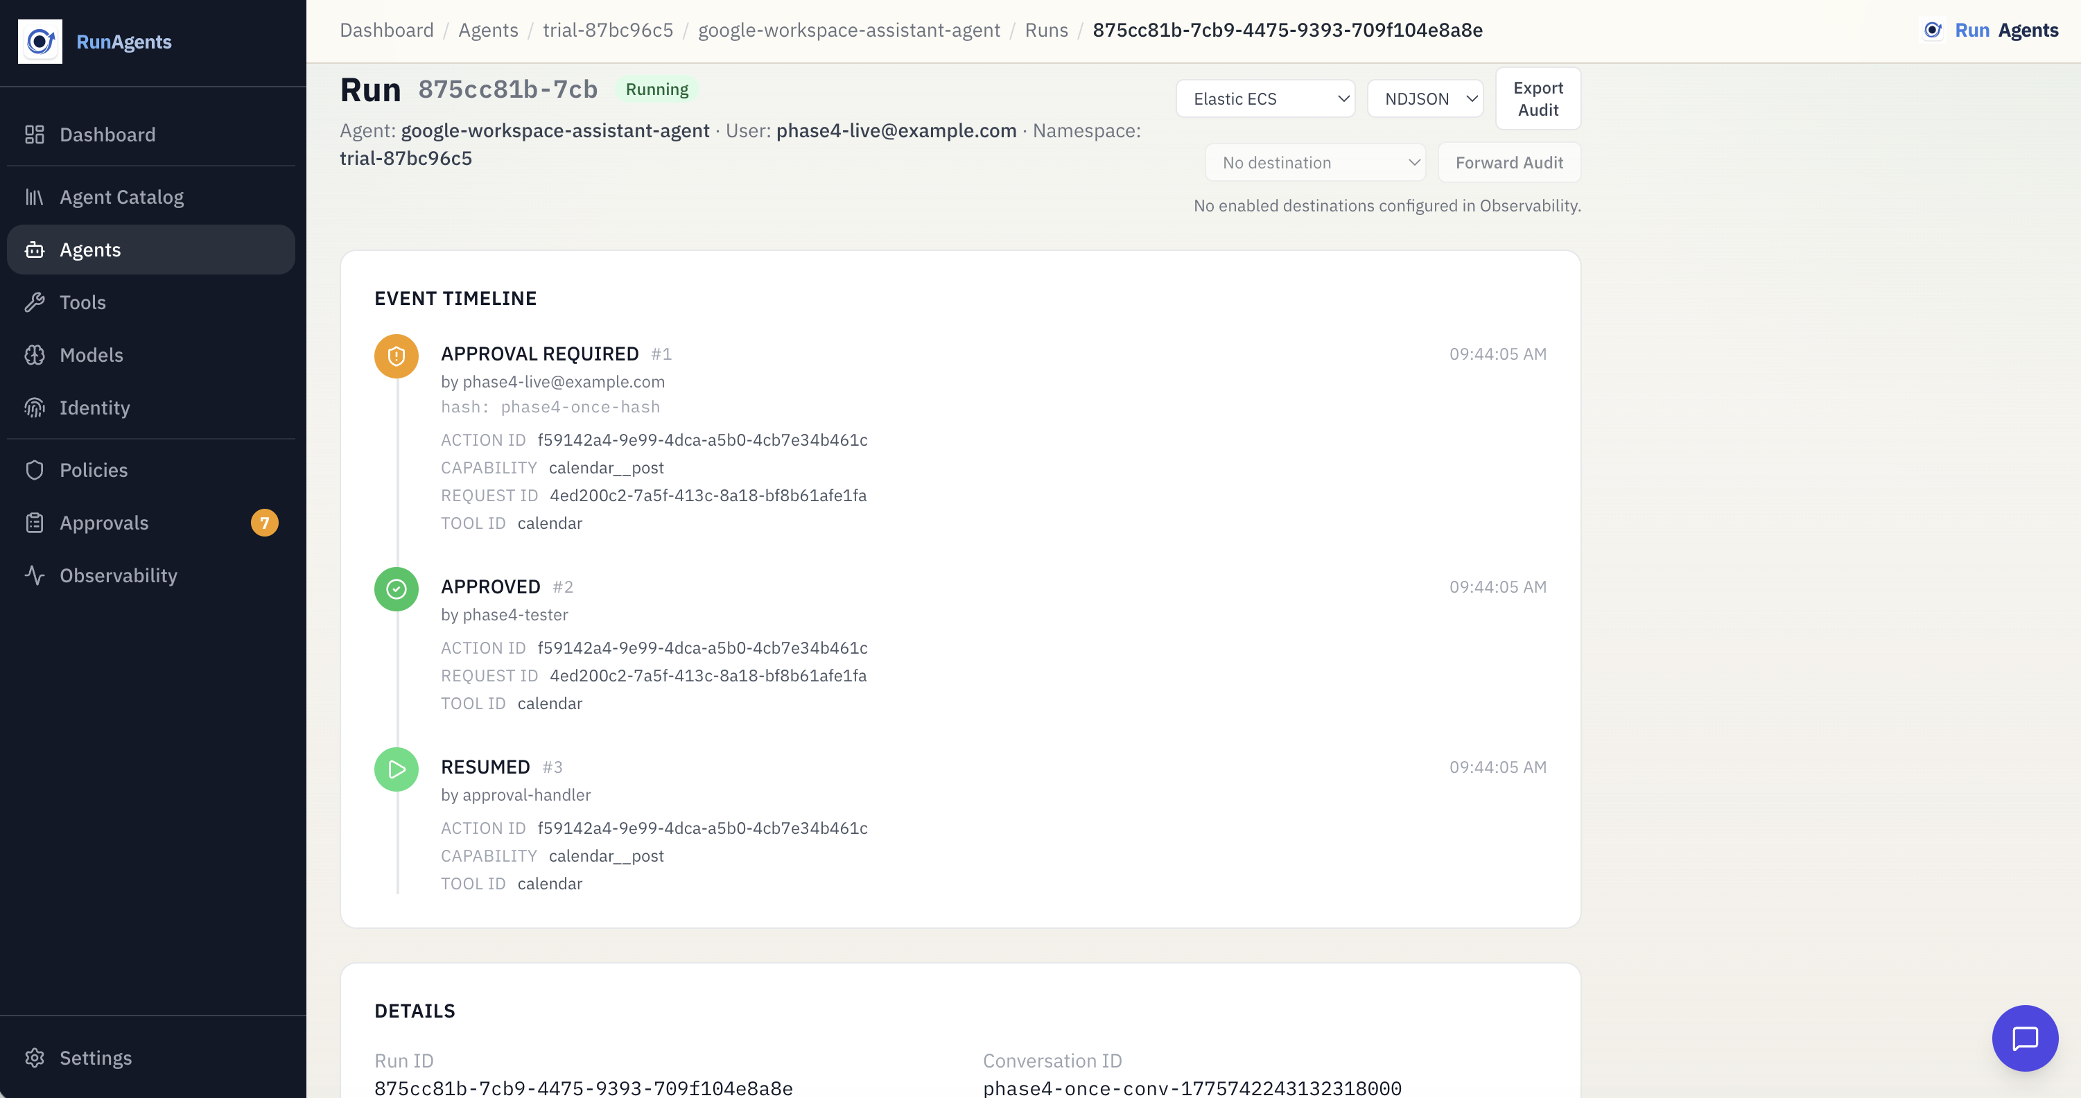Click the RunAgents logo
Image resolution: width=2081 pixels, height=1098 pixels.
point(40,41)
